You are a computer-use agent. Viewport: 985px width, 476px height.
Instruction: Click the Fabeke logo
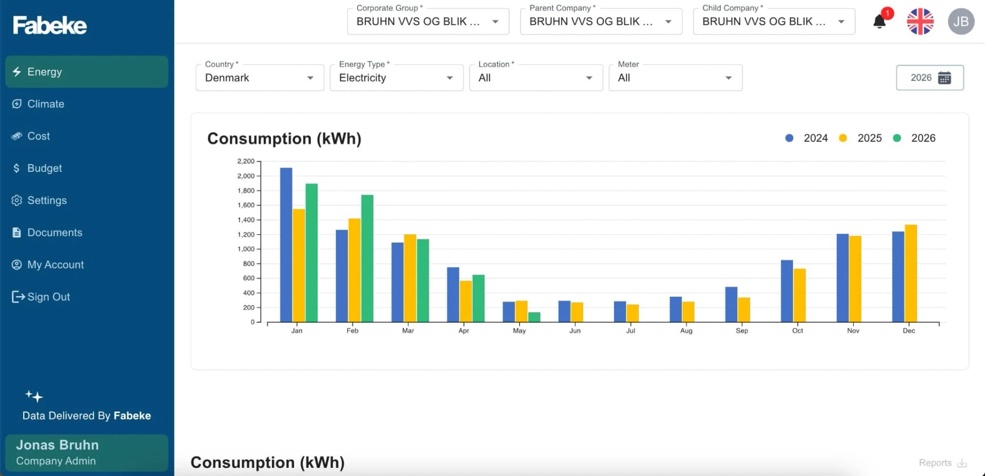pos(50,25)
